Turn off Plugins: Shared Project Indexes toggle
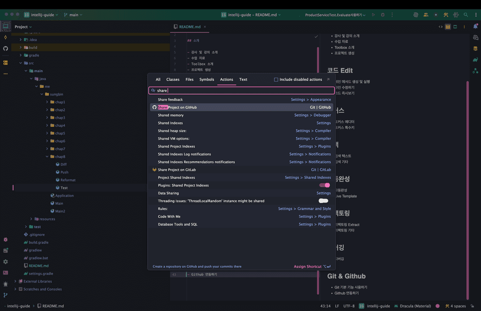 (324, 185)
